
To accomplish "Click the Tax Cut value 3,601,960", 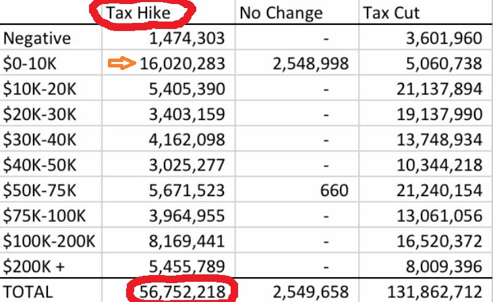I will pyautogui.click(x=444, y=38).
